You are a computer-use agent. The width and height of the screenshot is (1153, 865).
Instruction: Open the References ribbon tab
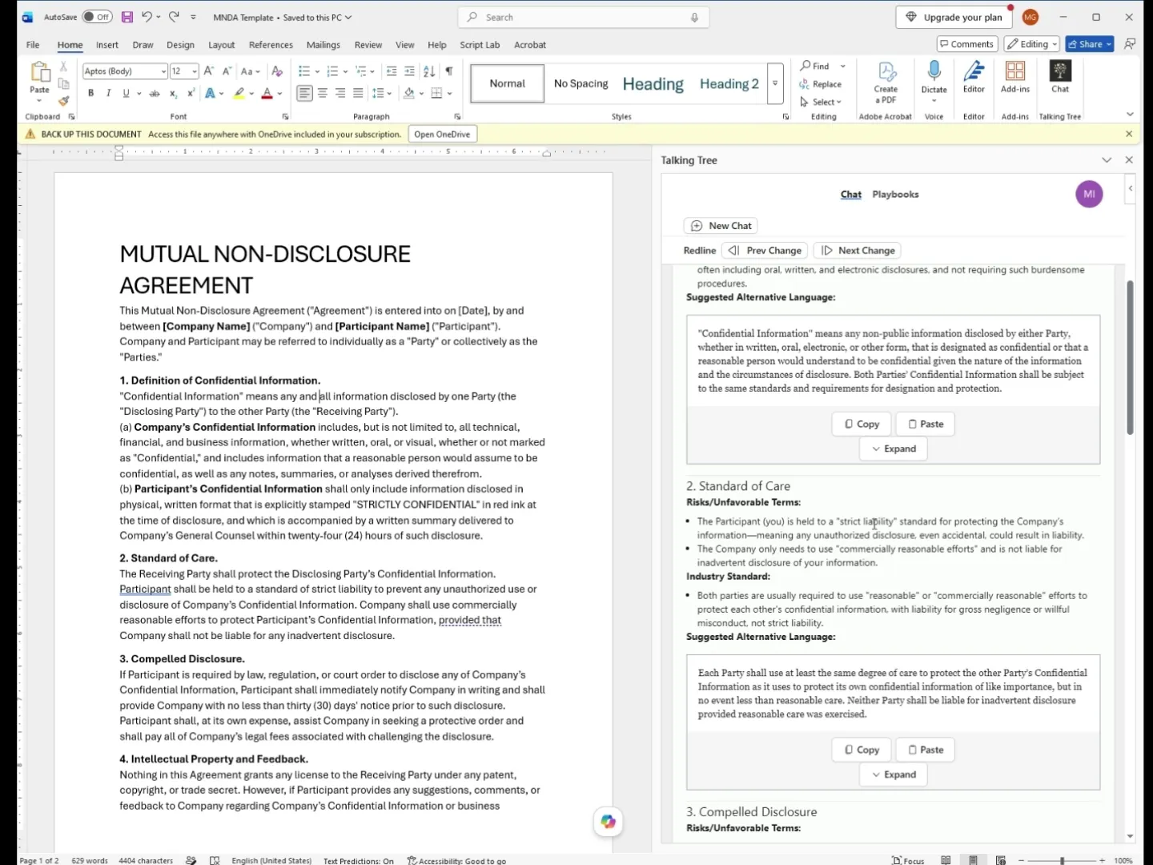point(271,45)
